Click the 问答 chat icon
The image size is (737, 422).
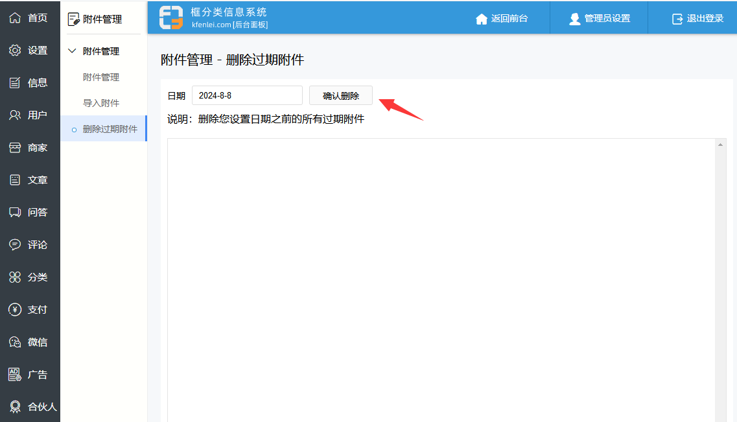point(15,212)
